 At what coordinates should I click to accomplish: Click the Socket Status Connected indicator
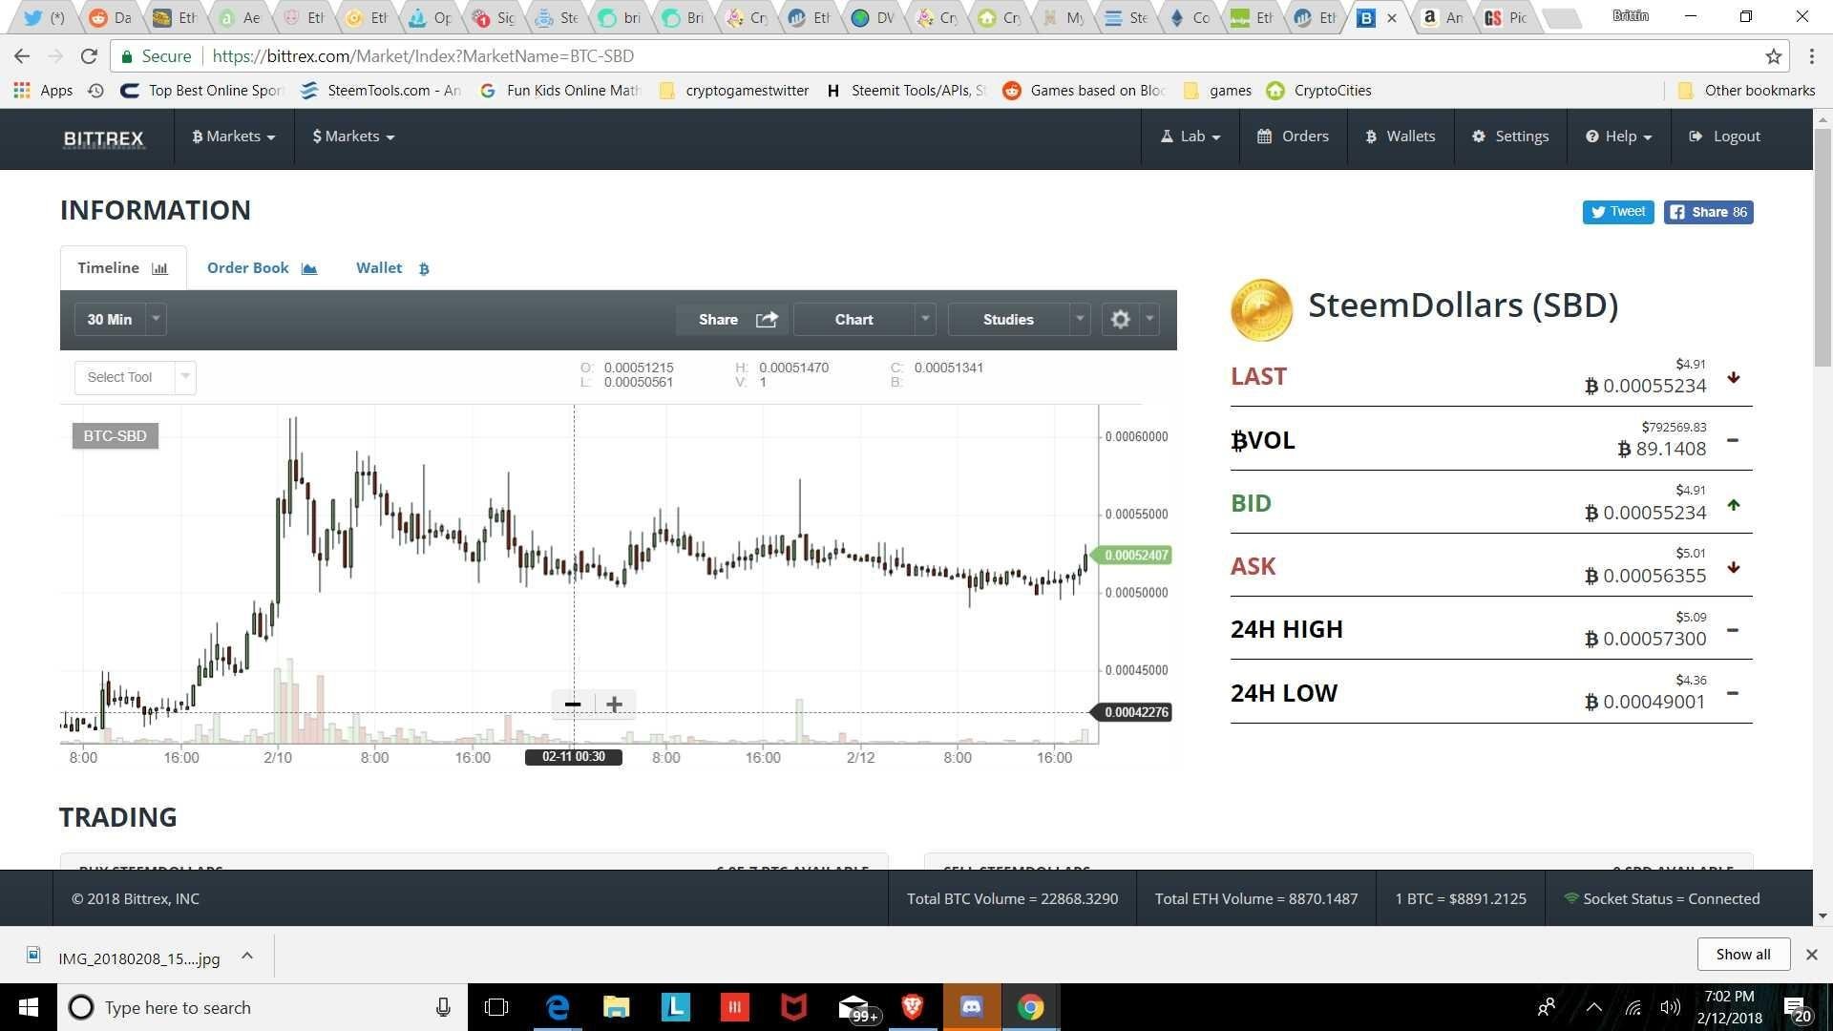(1661, 898)
